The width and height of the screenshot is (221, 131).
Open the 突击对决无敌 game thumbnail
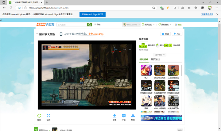click(160, 70)
